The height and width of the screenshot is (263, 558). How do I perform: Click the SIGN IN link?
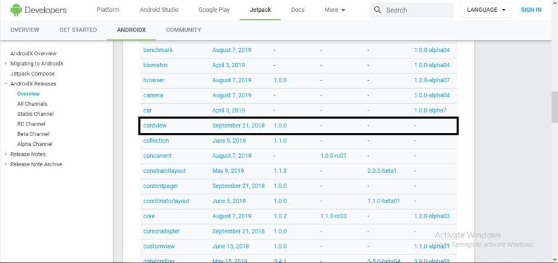531,10
